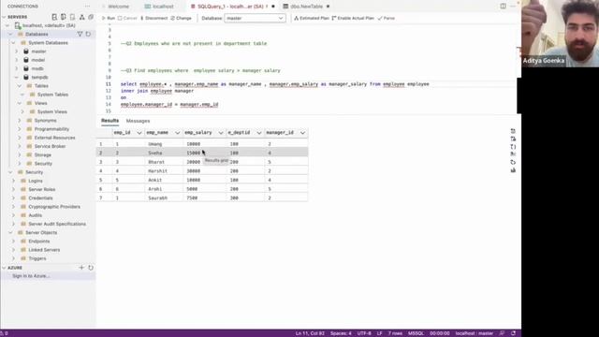Select the Service Broker tree item

(x=50, y=146)
